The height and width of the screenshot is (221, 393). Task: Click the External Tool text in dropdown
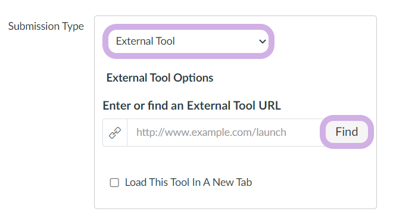point(145,41)
